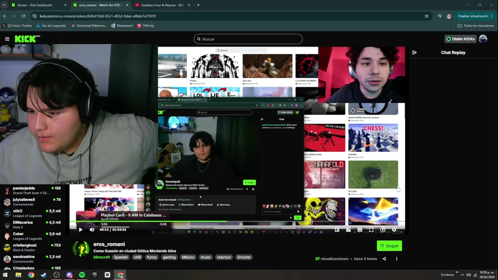Seek on the video progress bar
The height and width of the screenshot is (280, 498).
point(237,222)
